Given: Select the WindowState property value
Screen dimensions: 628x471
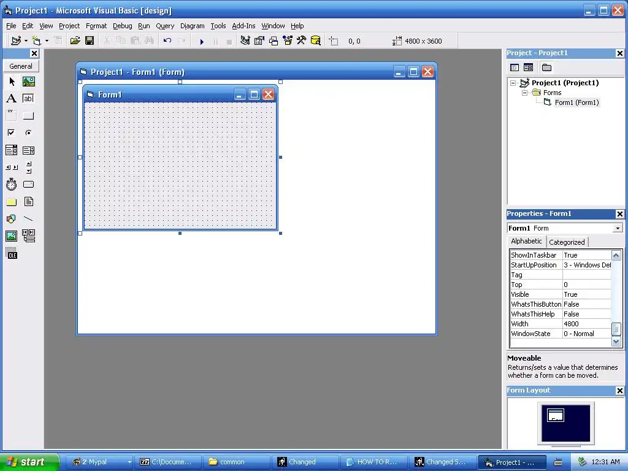Looking at the screenshot, I should point(587,334).
